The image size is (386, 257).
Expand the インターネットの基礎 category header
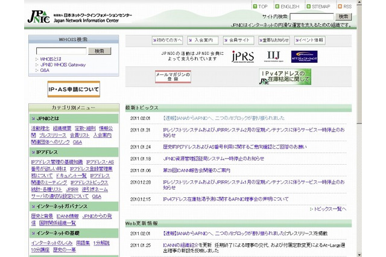click(74, 233)
